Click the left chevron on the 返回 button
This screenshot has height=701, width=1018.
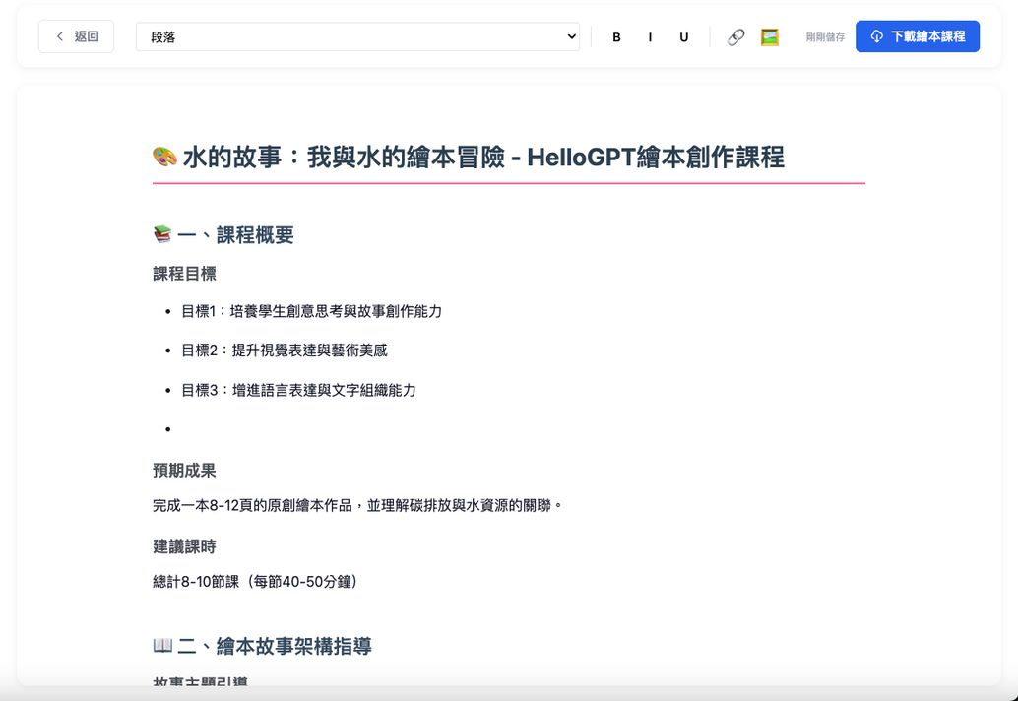(58, 35)
